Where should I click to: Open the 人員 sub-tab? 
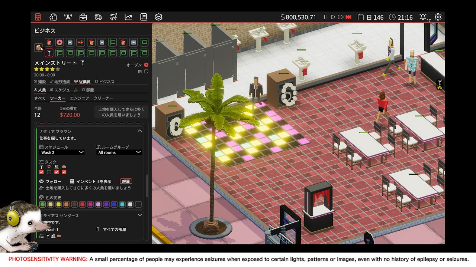coord(40,90)
